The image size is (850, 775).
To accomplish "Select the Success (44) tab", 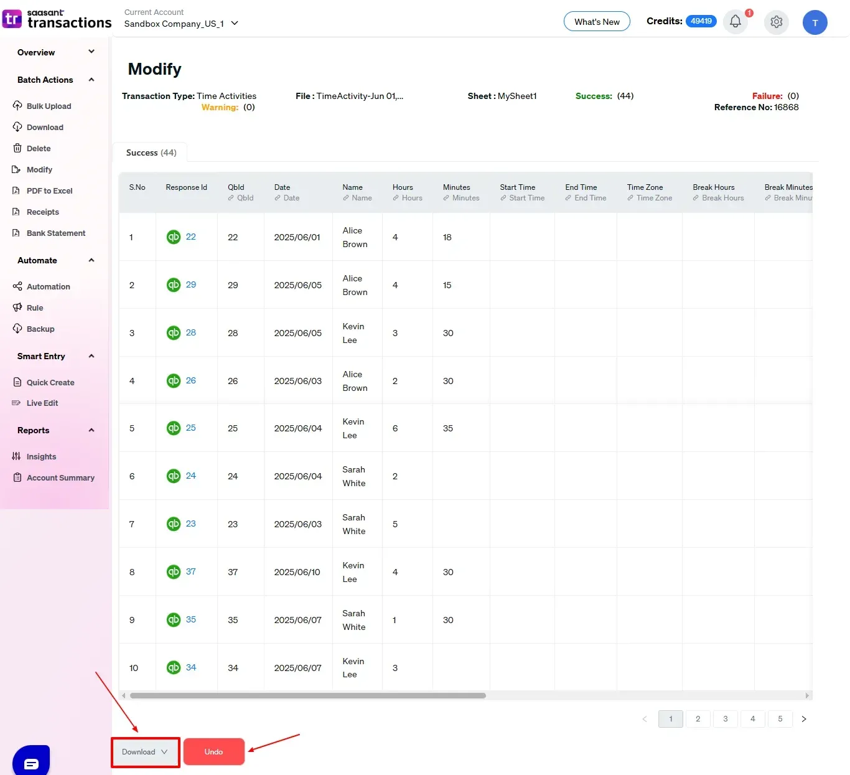I will pos(151,153).
